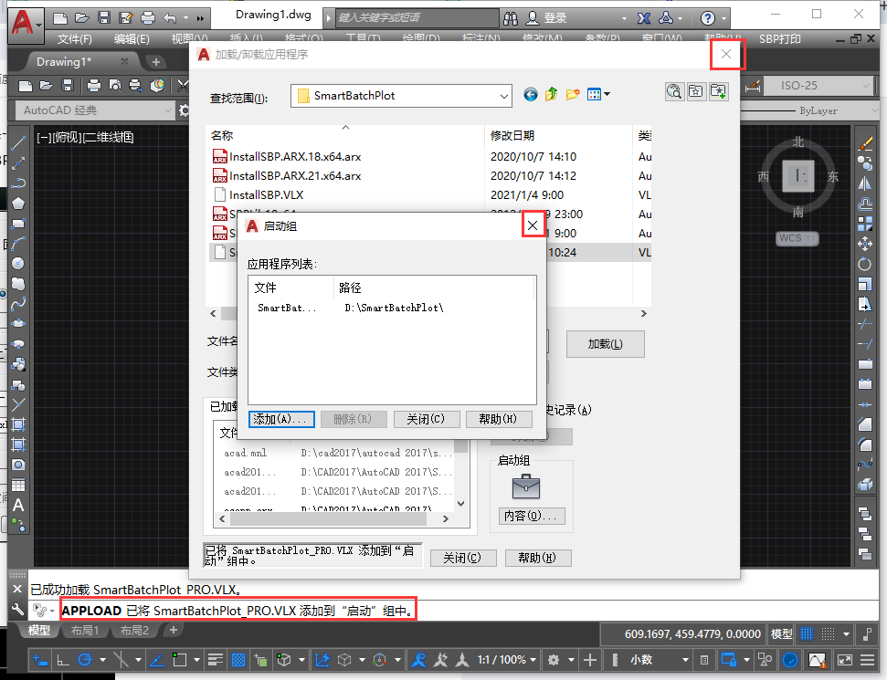Go back using the blue arrow in load dialog
Screen dimensions: 887x680
tap(530, 94)
